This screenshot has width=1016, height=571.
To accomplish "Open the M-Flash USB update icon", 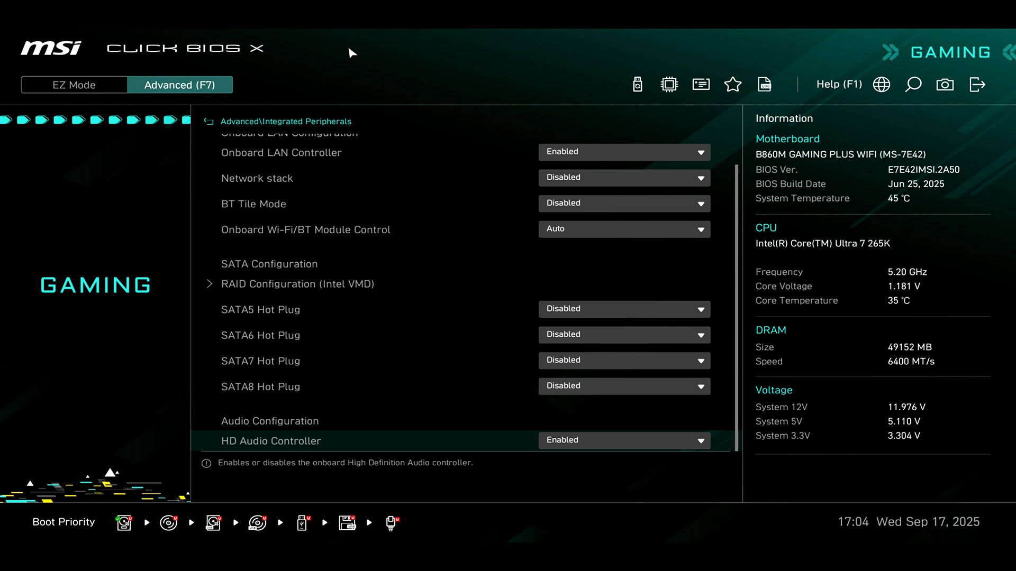I will [638, 85].
